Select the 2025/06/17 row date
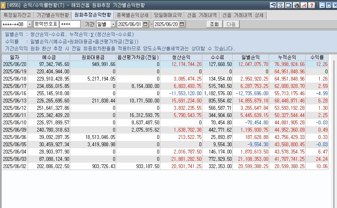Image resolution: width=337 pixels, height=208 pixels. pos(15,86)
